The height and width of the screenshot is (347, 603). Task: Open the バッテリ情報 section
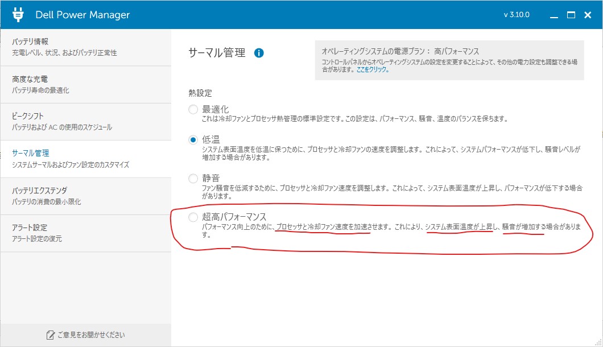click(x=85, y=47)
